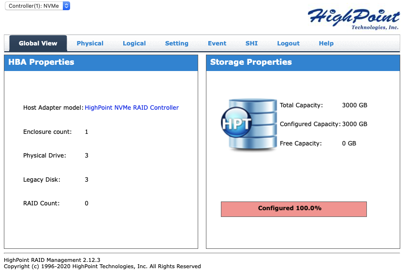This screenshot has width=407, height=273.
Task: Click the Enclosure count value 1
Action: point(87,132)
